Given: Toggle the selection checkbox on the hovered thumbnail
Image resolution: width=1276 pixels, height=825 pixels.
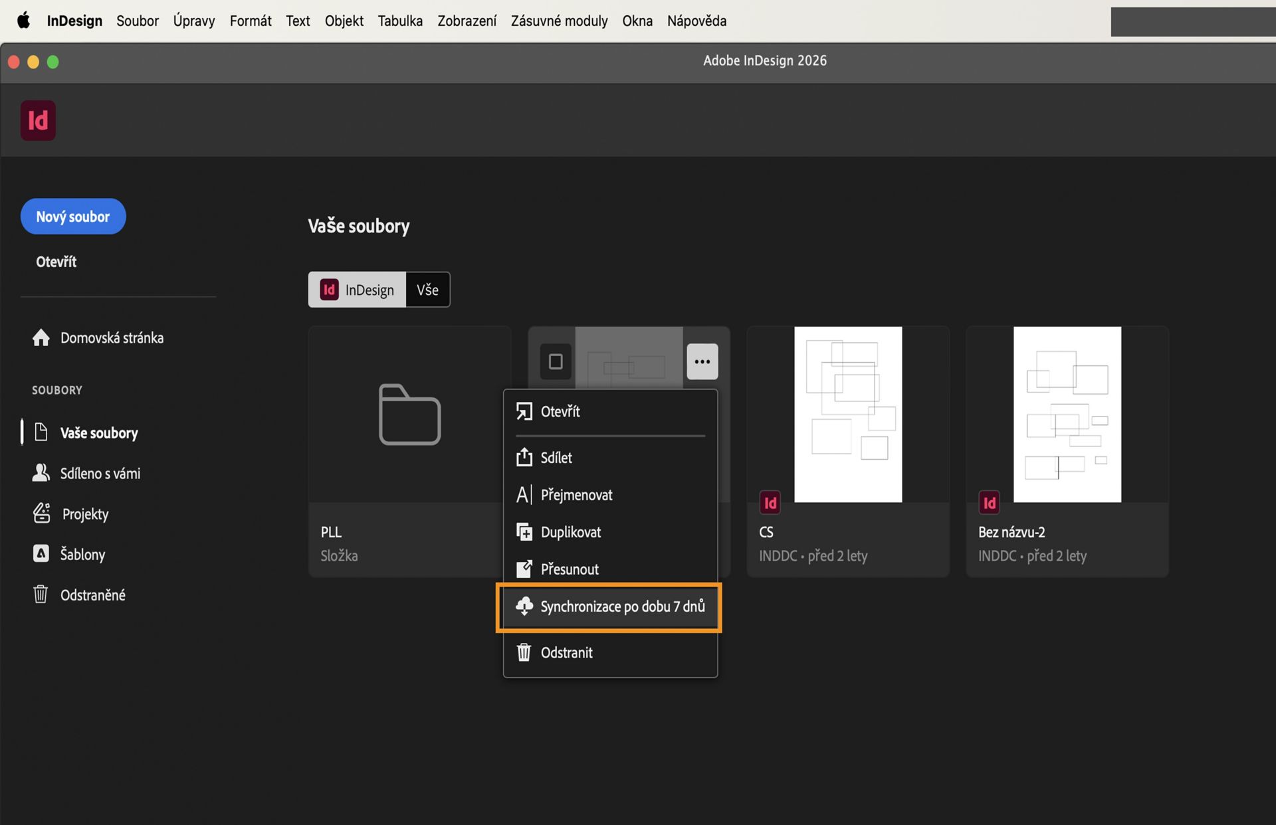Looking at the screenshot, I should [x=555, y=361].
